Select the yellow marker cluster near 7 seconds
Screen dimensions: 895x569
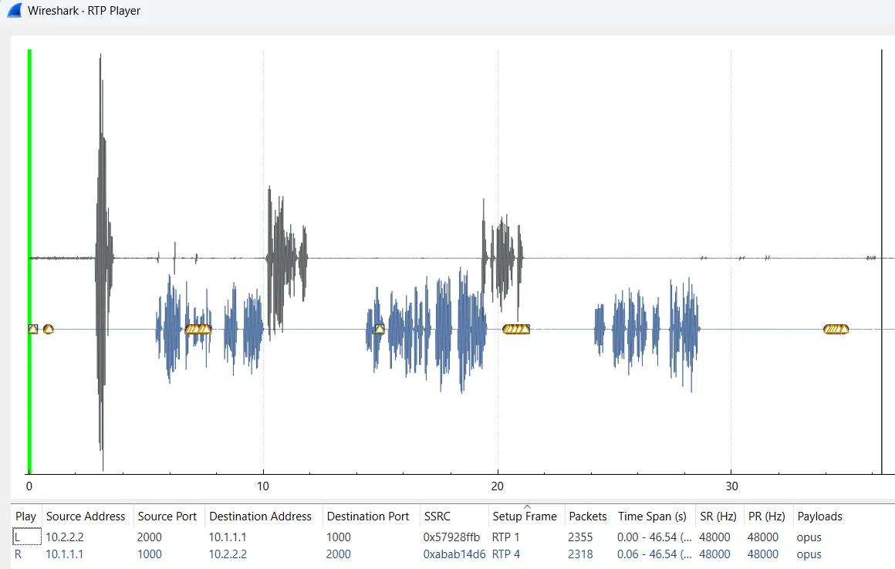click(198, 329)
